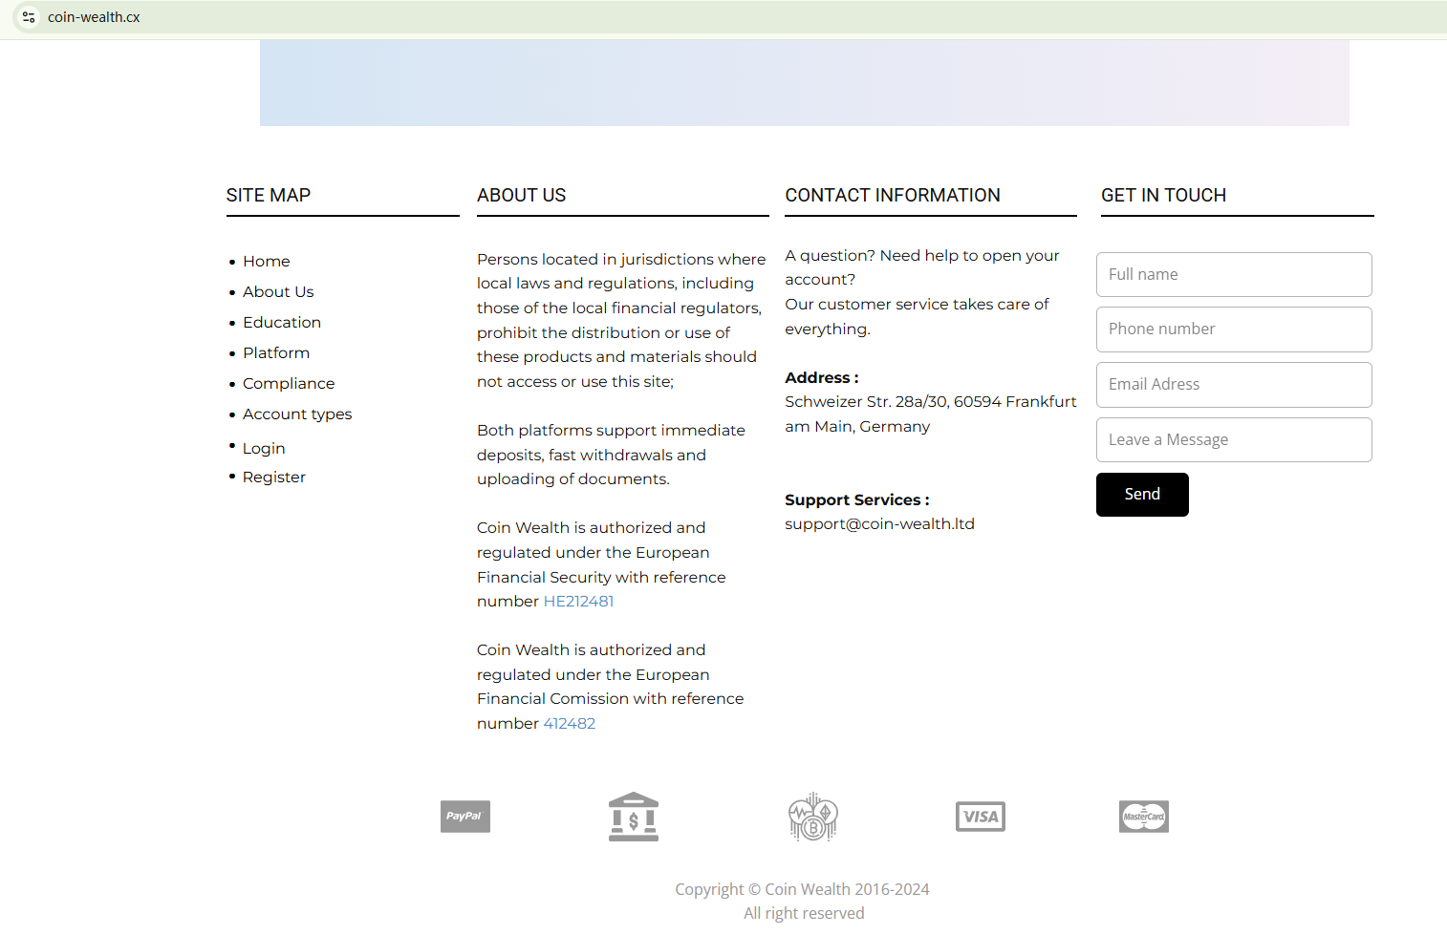Screen dimensions: 1447x935
Task: Click into the Phone number field
Action: (x=1234, y=329)
